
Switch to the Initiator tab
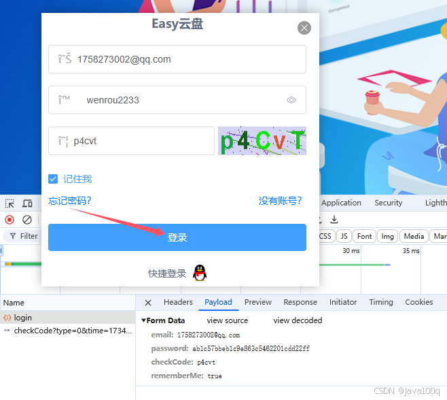(x=343, y=302)
